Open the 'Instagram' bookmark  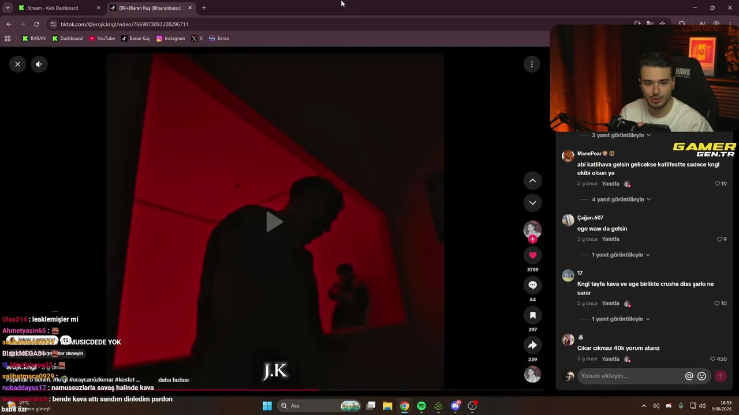point(170,39)
